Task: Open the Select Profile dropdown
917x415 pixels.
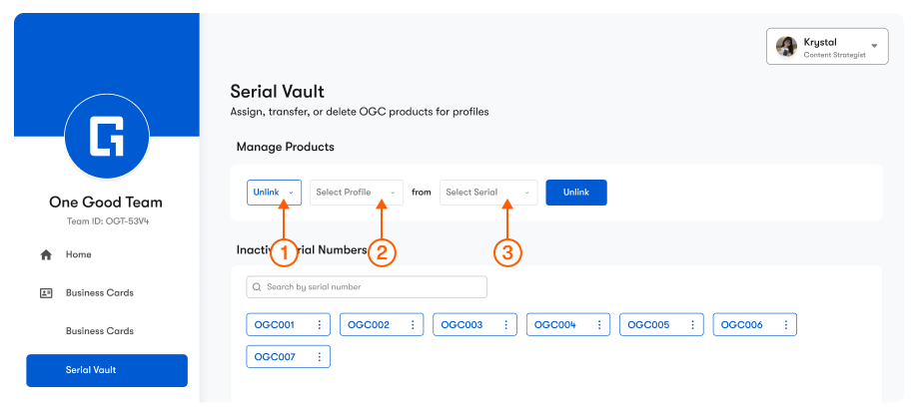Action: coord(357,193)
